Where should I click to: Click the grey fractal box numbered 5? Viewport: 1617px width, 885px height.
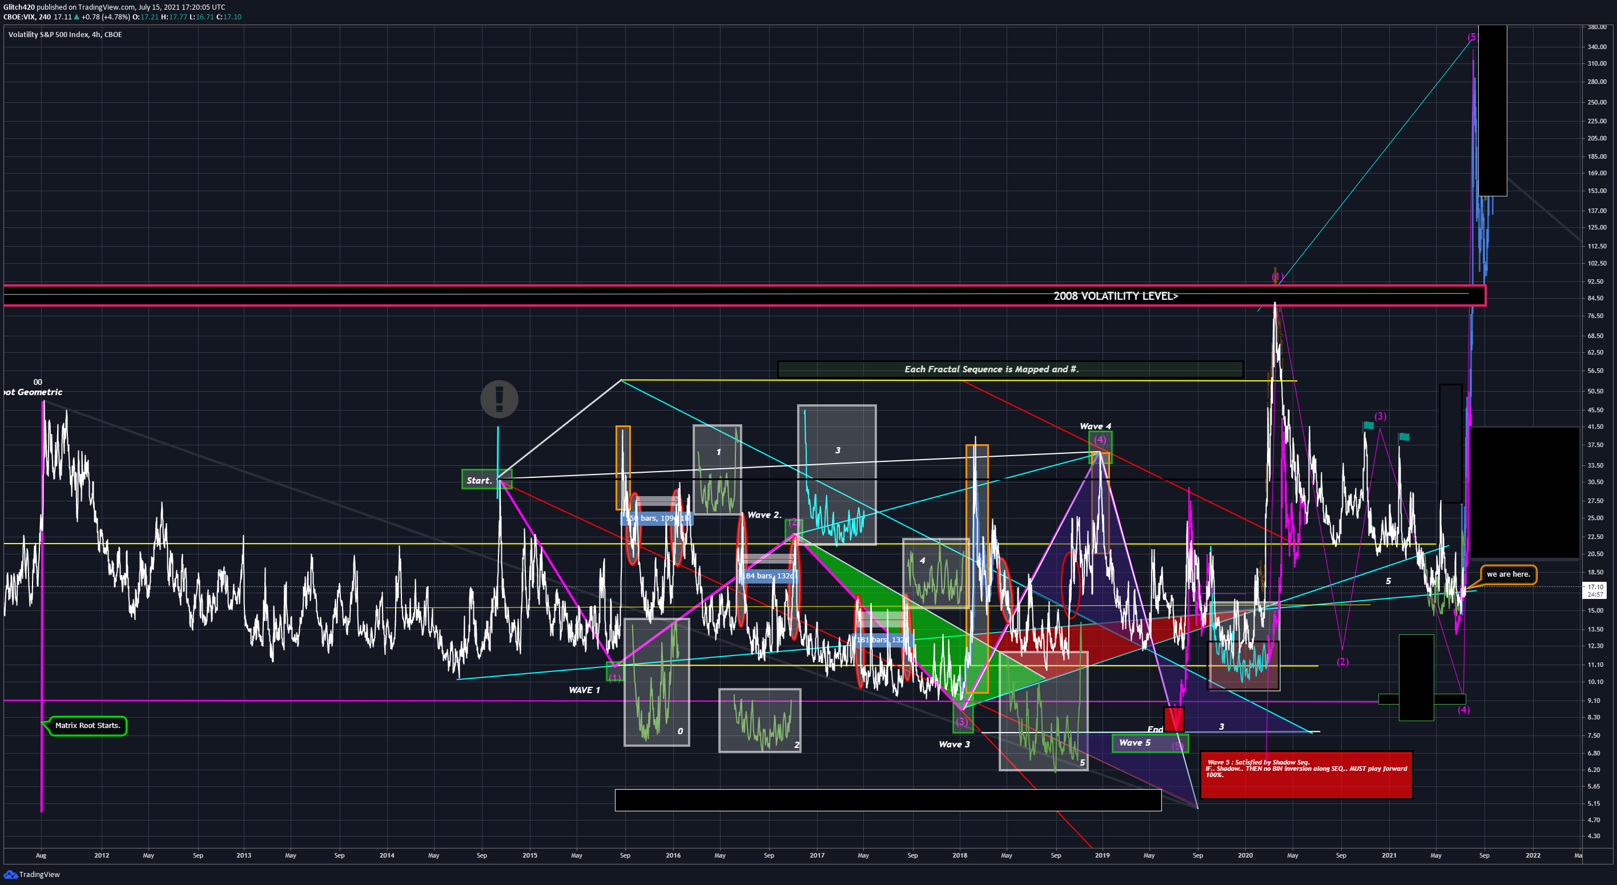pos(1043,710)
